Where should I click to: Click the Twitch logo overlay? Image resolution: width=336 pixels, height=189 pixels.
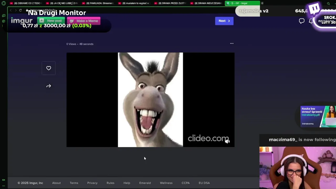pos(314,9)
